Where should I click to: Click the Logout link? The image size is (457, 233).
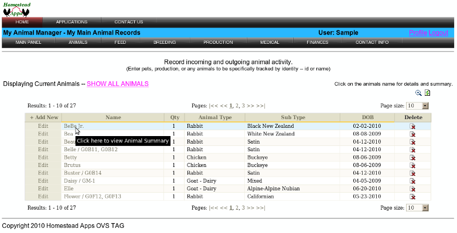coord(438,33)
